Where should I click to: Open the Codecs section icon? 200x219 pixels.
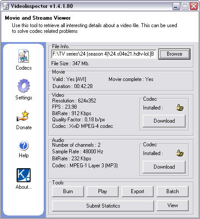coord(24,56)
